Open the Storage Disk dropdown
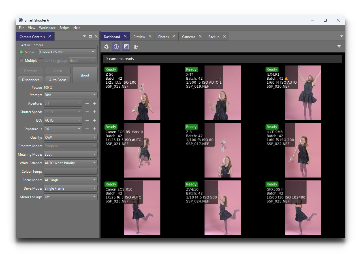The image size is (361, 254). (71, 95)
